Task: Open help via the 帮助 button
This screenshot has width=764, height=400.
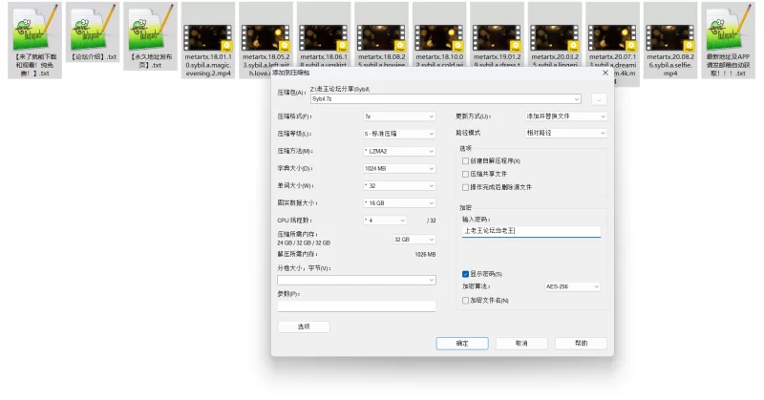Action: click(x=581, y=344)
